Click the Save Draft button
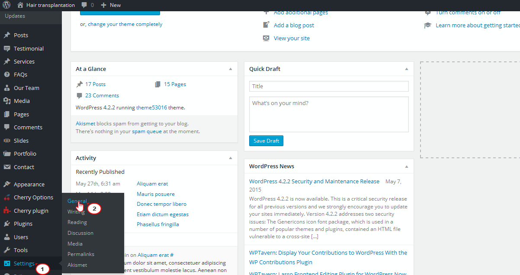The height and width of the screenshot is (275, 520). pyautogui.click(x=266, y=141)
